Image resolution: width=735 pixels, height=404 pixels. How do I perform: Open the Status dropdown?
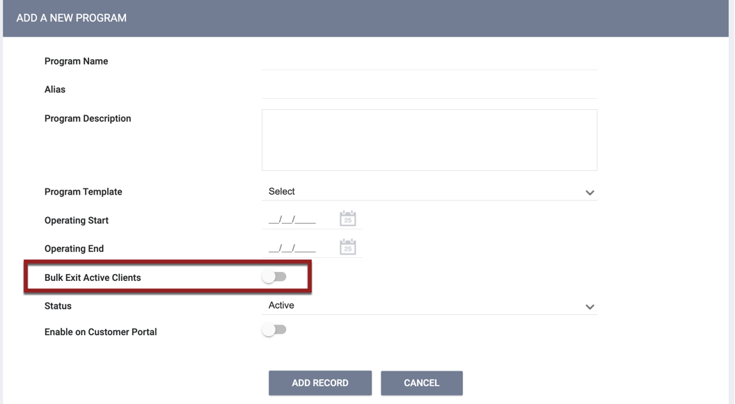[x=429, y=305]
